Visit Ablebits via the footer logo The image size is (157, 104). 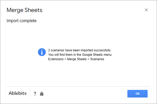click(18, 93)
